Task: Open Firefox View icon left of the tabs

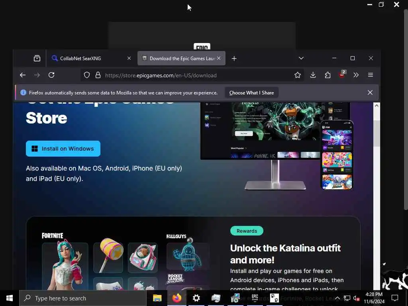Action: pos(37,58)
